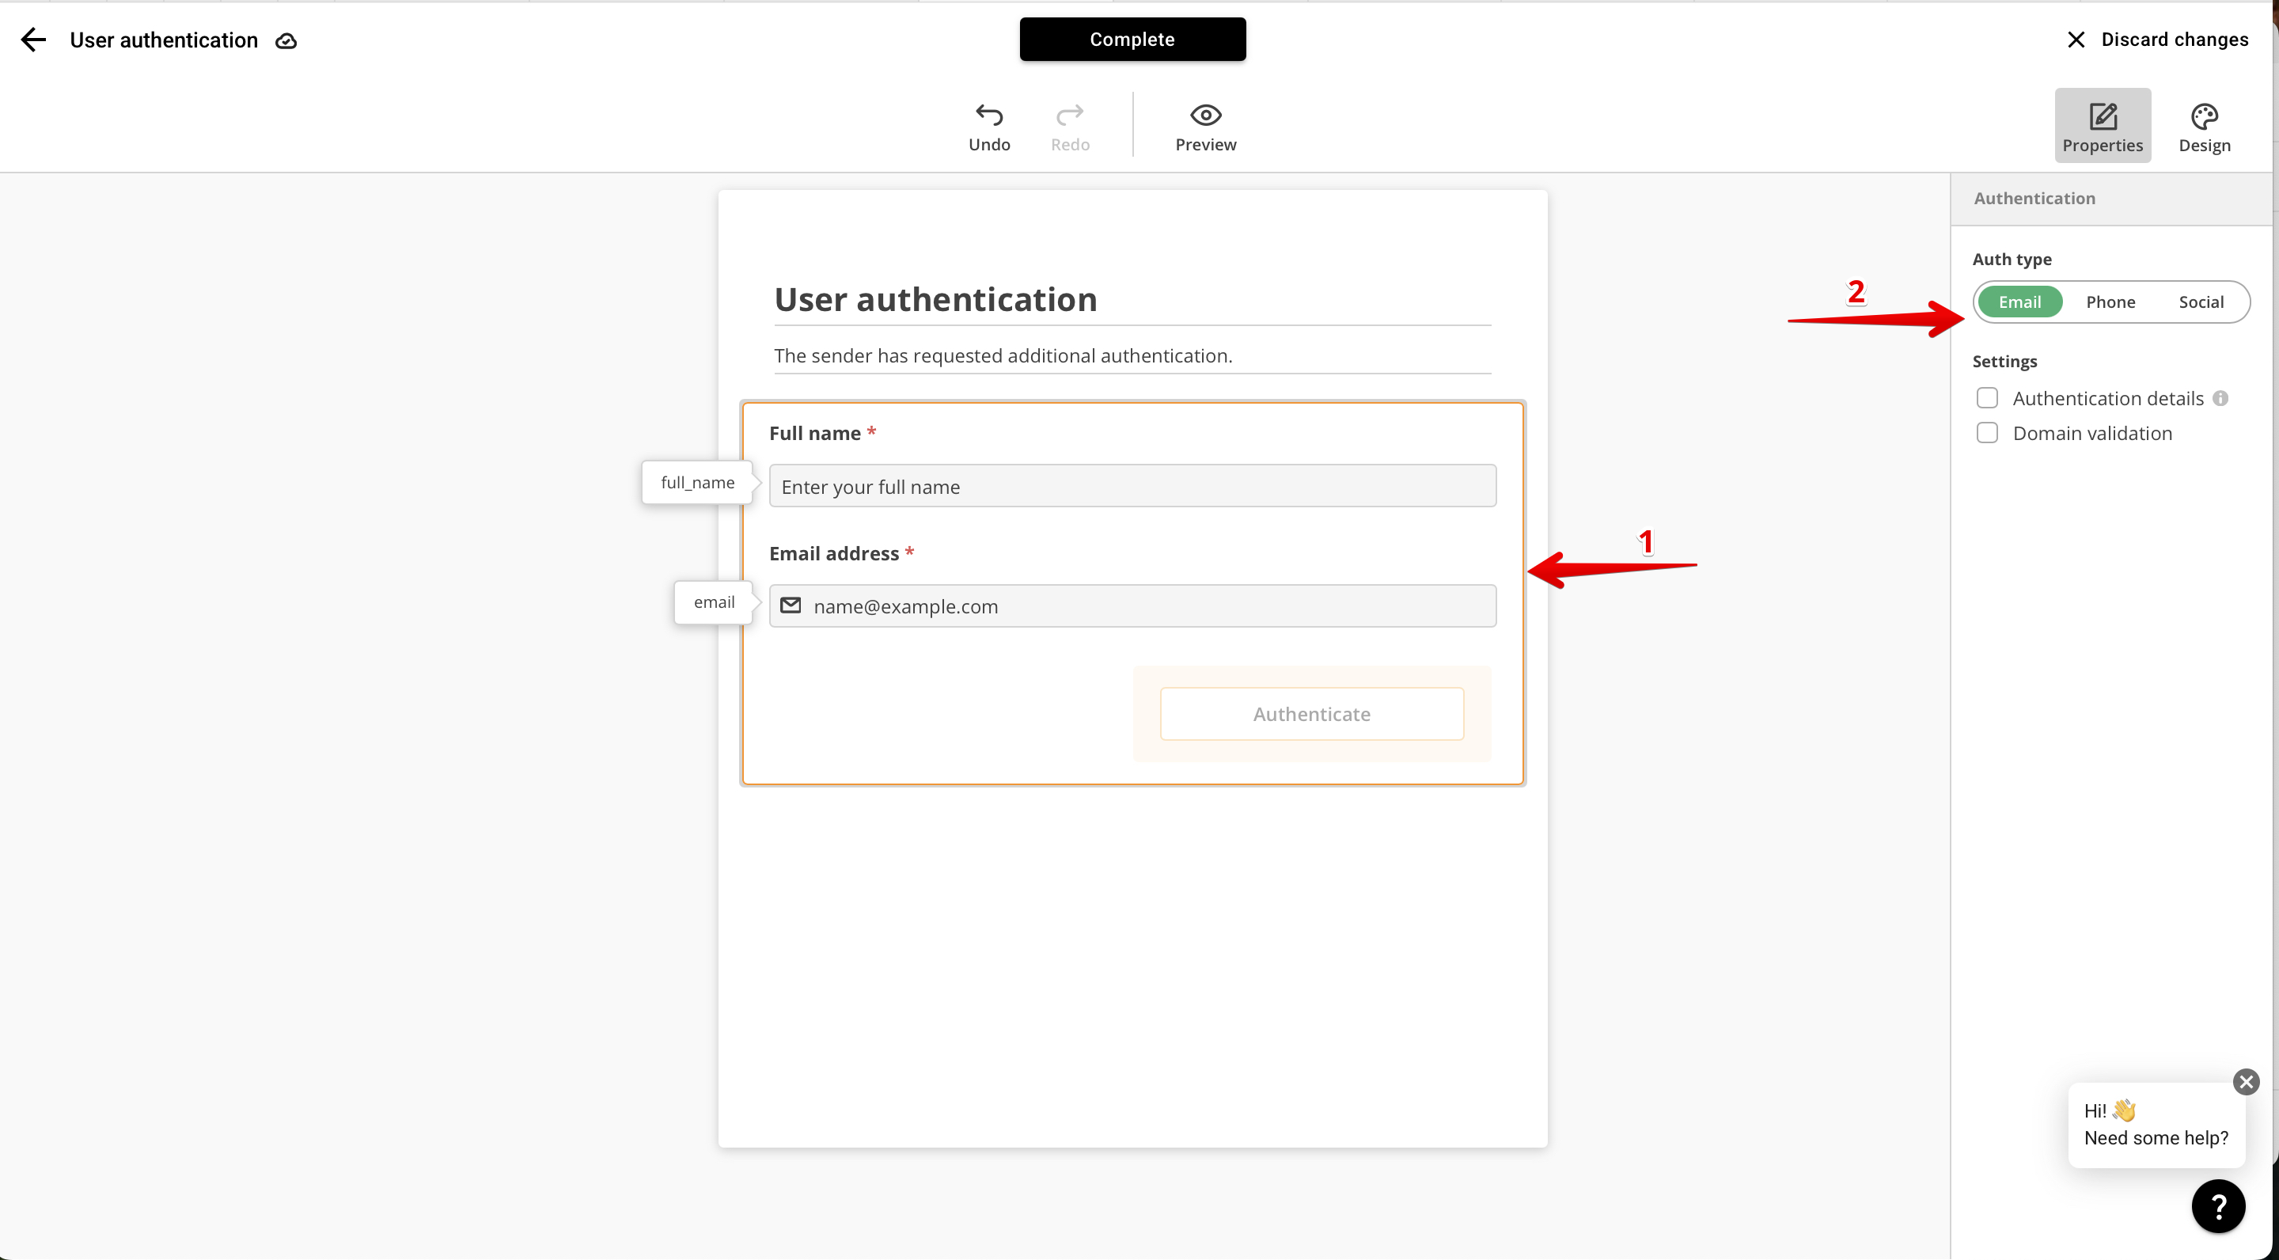Select Social auth type
Screen dimensions: 2279x1260
click(2200, 302)
